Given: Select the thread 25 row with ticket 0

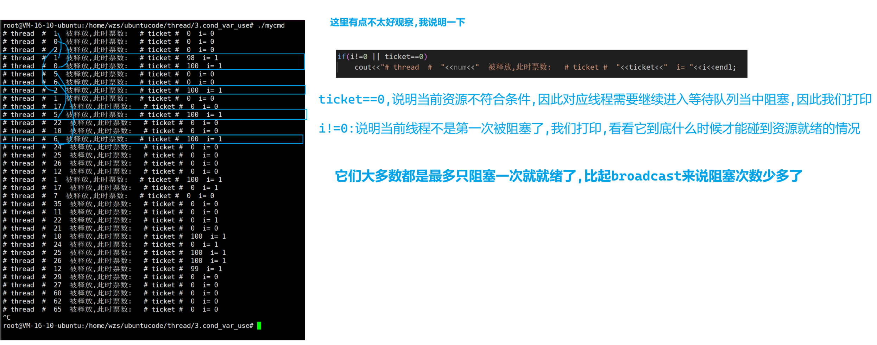Looking at the screenshot, I should point(111,155).
